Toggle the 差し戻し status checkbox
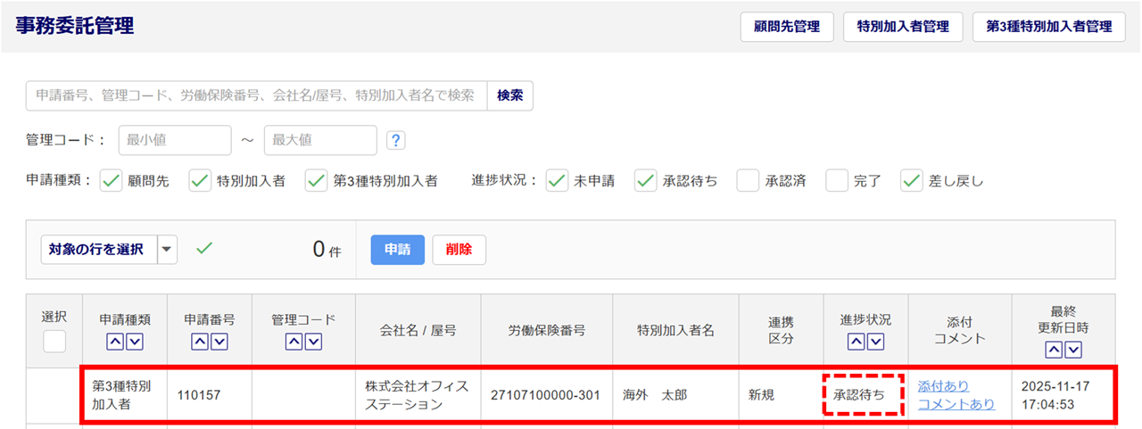Image resolution: width=1142 pixels, height=429 pixels. coord(911,181)
